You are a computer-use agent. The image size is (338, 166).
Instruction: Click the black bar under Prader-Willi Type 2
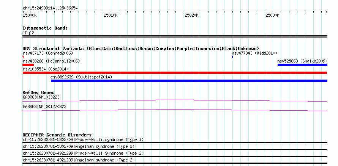[175, 156]
